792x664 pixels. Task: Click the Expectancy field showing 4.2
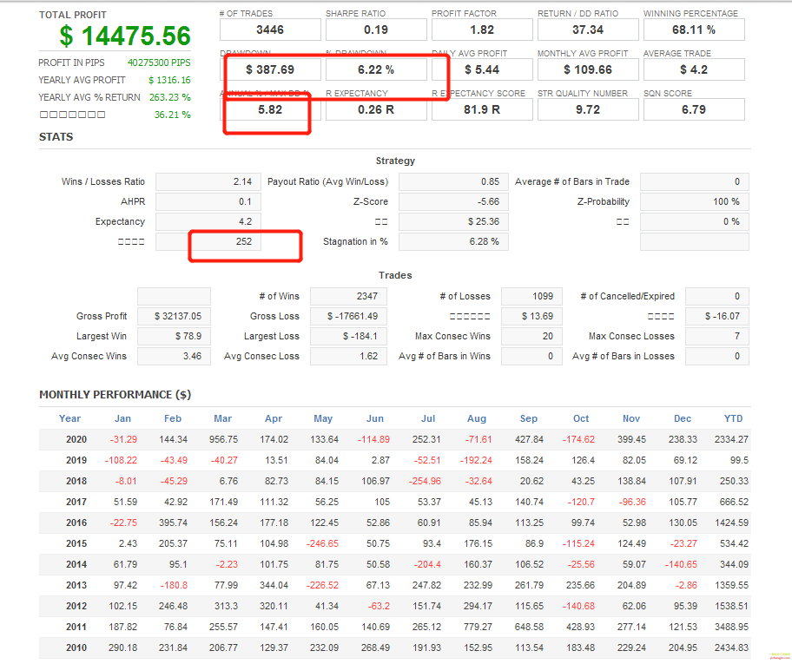point(208,221)
